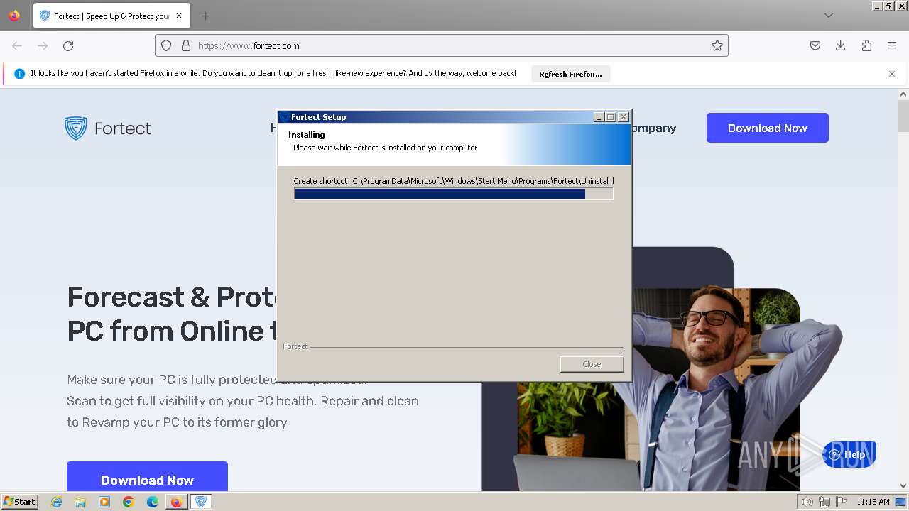
Task: Click the Help chat bubble
Action: 849,454
